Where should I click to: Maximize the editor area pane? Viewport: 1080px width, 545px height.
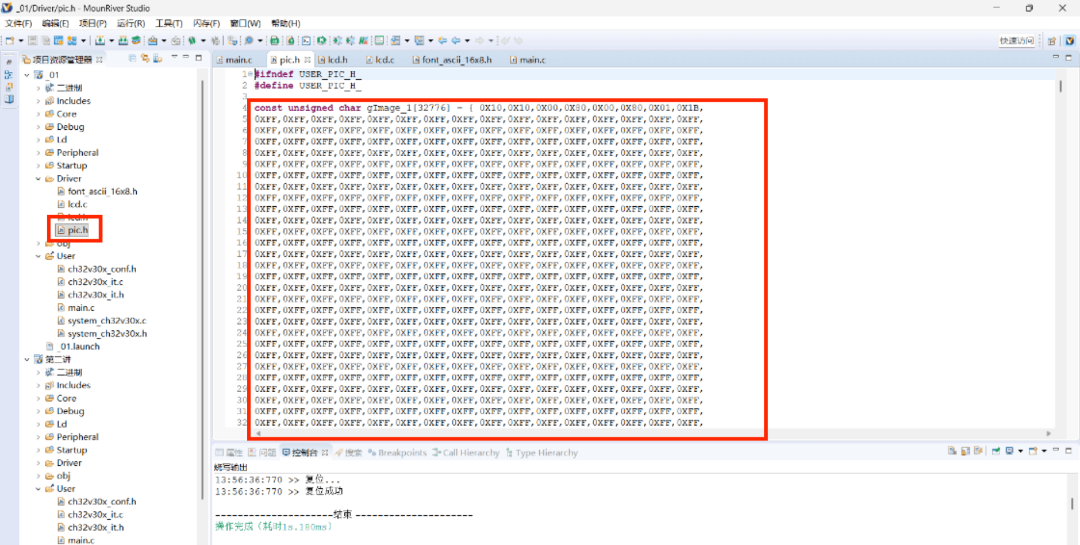1068,57
